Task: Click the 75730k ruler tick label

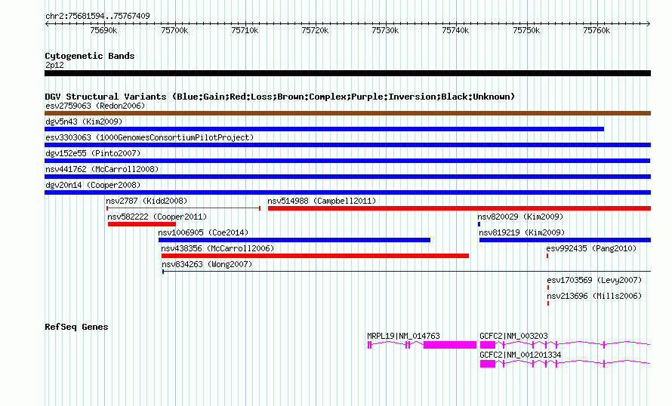Action: tap(385, 30)
